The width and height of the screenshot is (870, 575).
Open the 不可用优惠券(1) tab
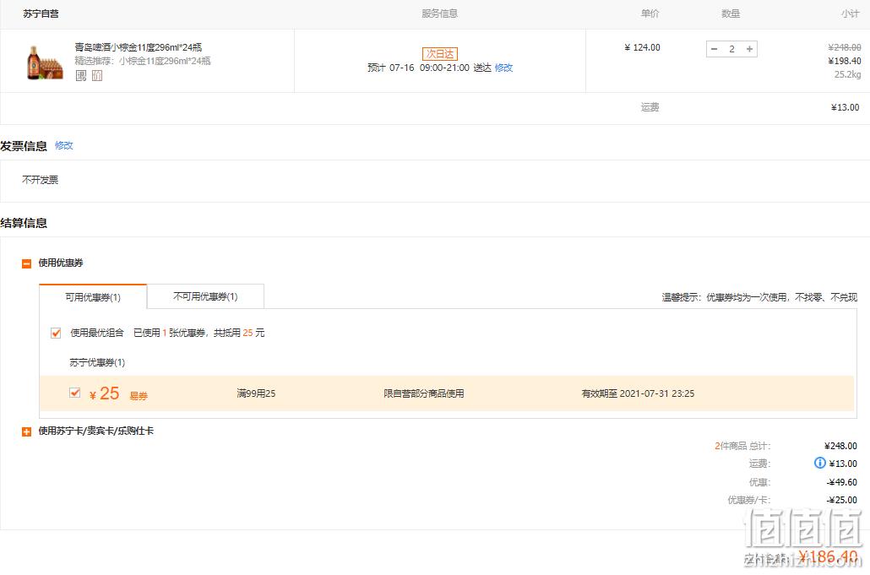pyautogui.click(x=205, y=296)
